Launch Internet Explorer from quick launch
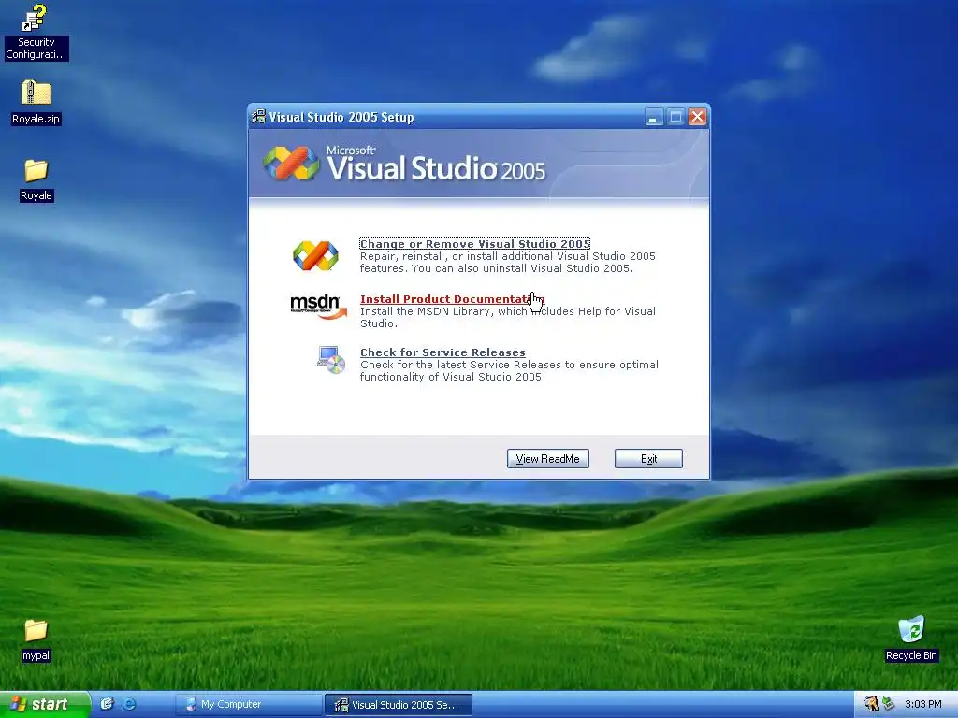Screen dimensions: 958x718 [129, 704]
